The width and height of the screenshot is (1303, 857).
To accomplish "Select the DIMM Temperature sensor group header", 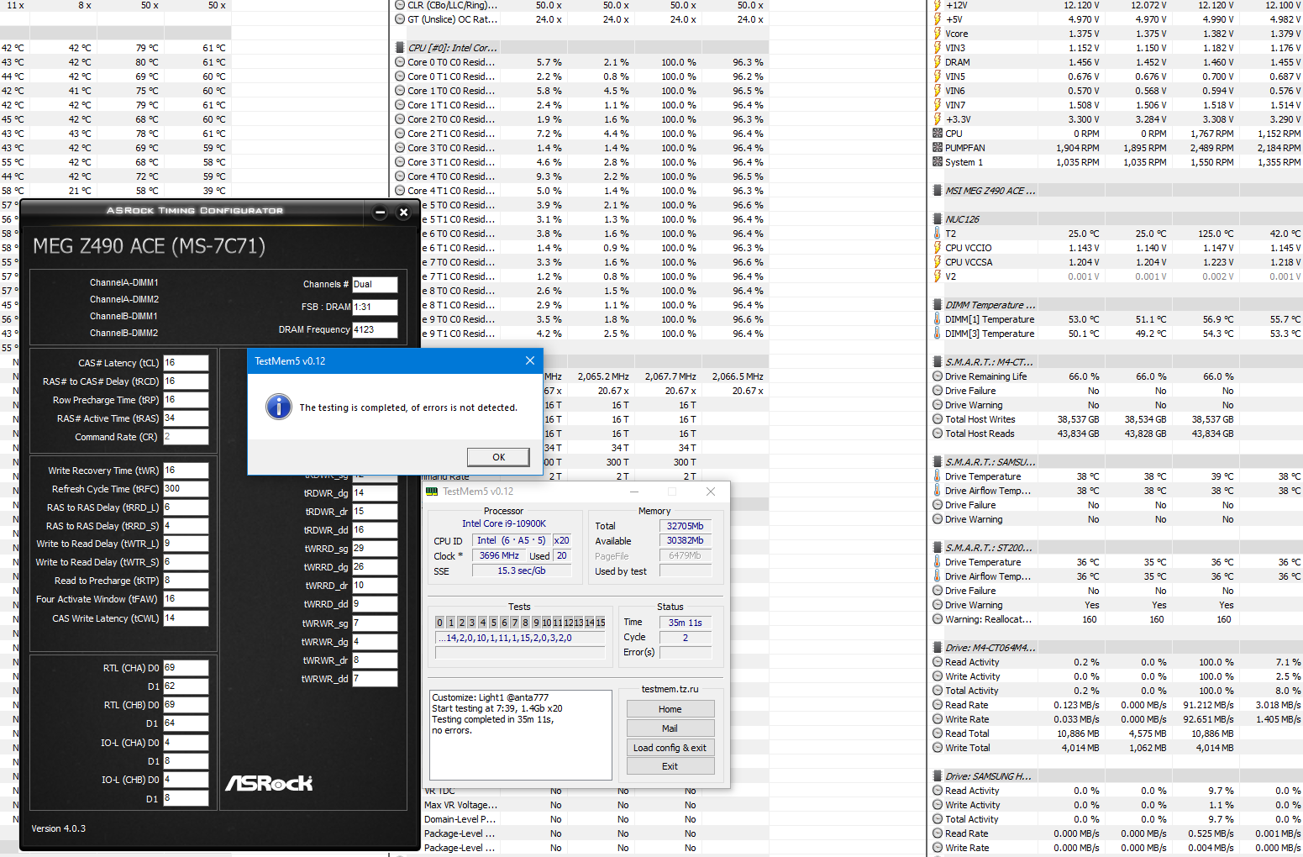I will pos(990,305).
